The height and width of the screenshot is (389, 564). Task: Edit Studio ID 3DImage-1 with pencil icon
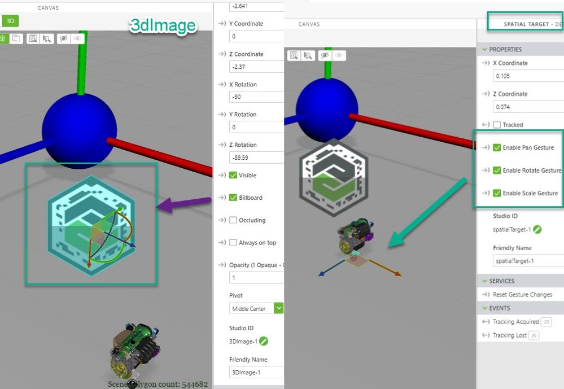coord(264,341)
